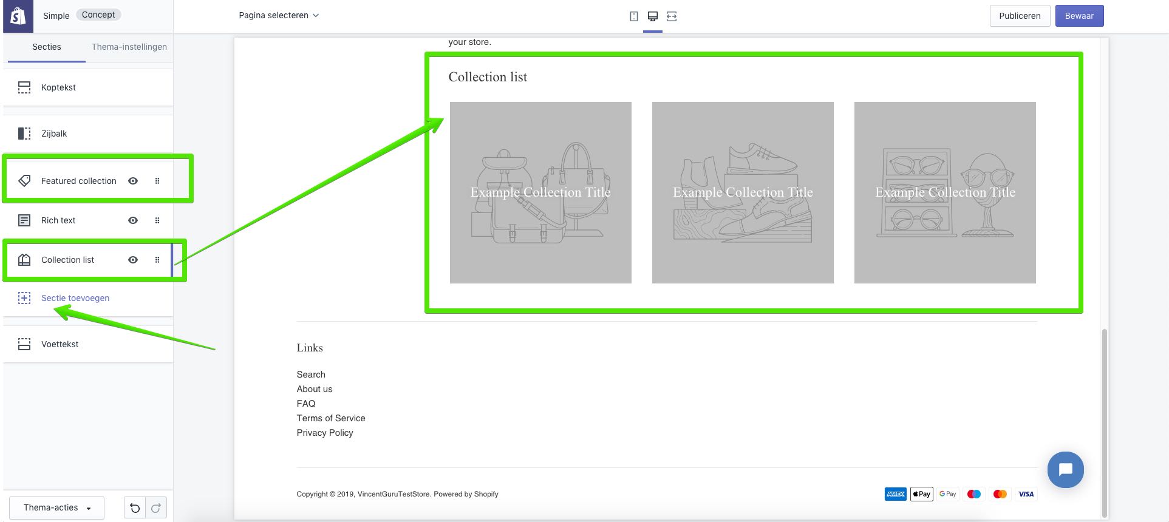Image resolution: width=1169 pixels, height=522 pixels.
Task: Grab the Collection list drag handle
Action: (157, 260)
